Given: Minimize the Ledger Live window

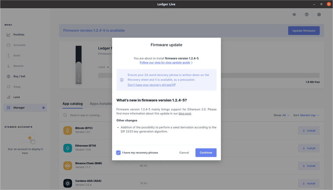Looking at the screenshot, I should pos(314,4).
